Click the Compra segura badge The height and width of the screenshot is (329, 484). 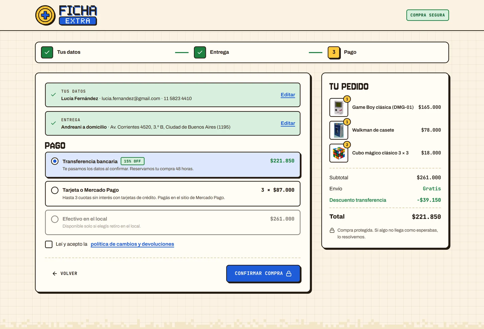pyautogui.click(x=428, y=15)
